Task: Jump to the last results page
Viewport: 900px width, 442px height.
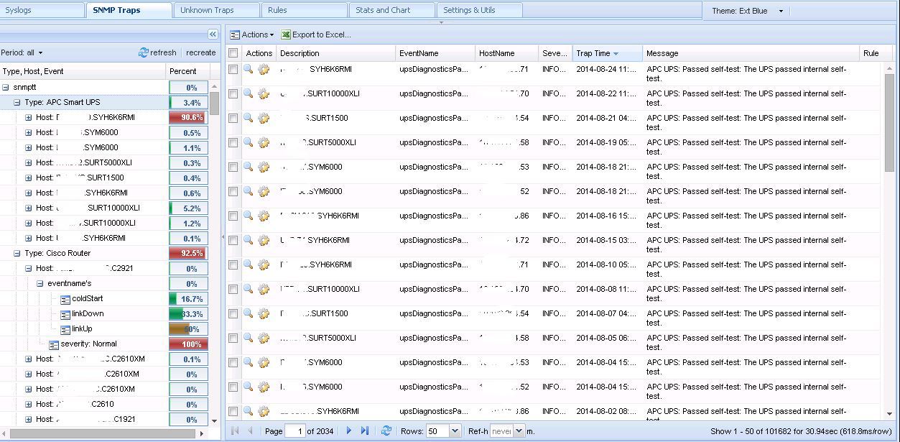Action: pos(364,431)
